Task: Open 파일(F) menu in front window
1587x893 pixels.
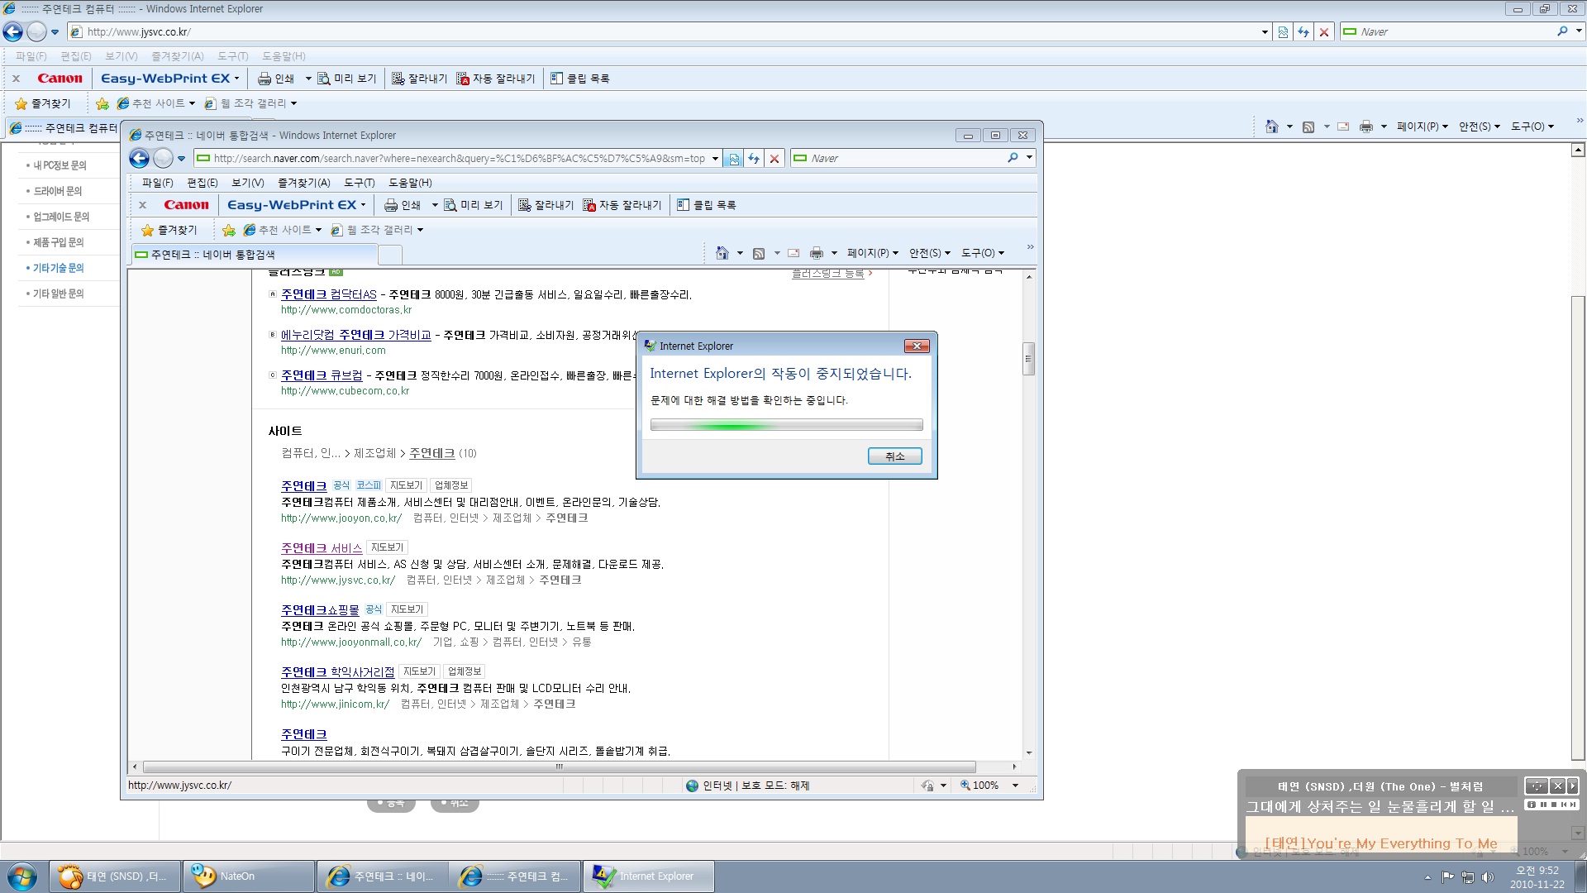Action: (x=157, y=183)
